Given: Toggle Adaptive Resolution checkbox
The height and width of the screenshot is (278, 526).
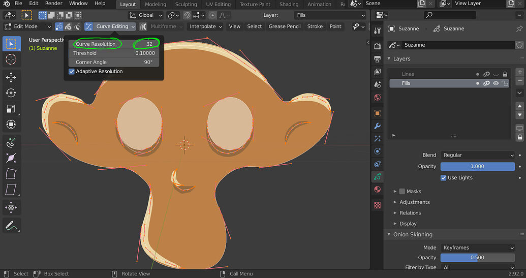Looking at the screenshot, I should pyautogui.click(x=72, y=72).
